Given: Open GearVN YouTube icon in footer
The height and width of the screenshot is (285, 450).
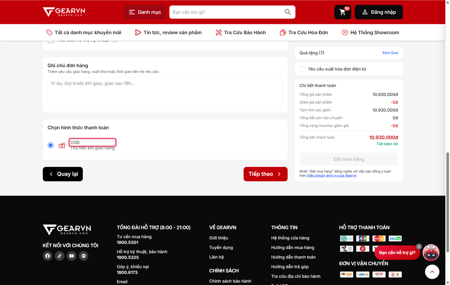Looking at the screenshot, I should pyautogui.click(x=72, y=256).
